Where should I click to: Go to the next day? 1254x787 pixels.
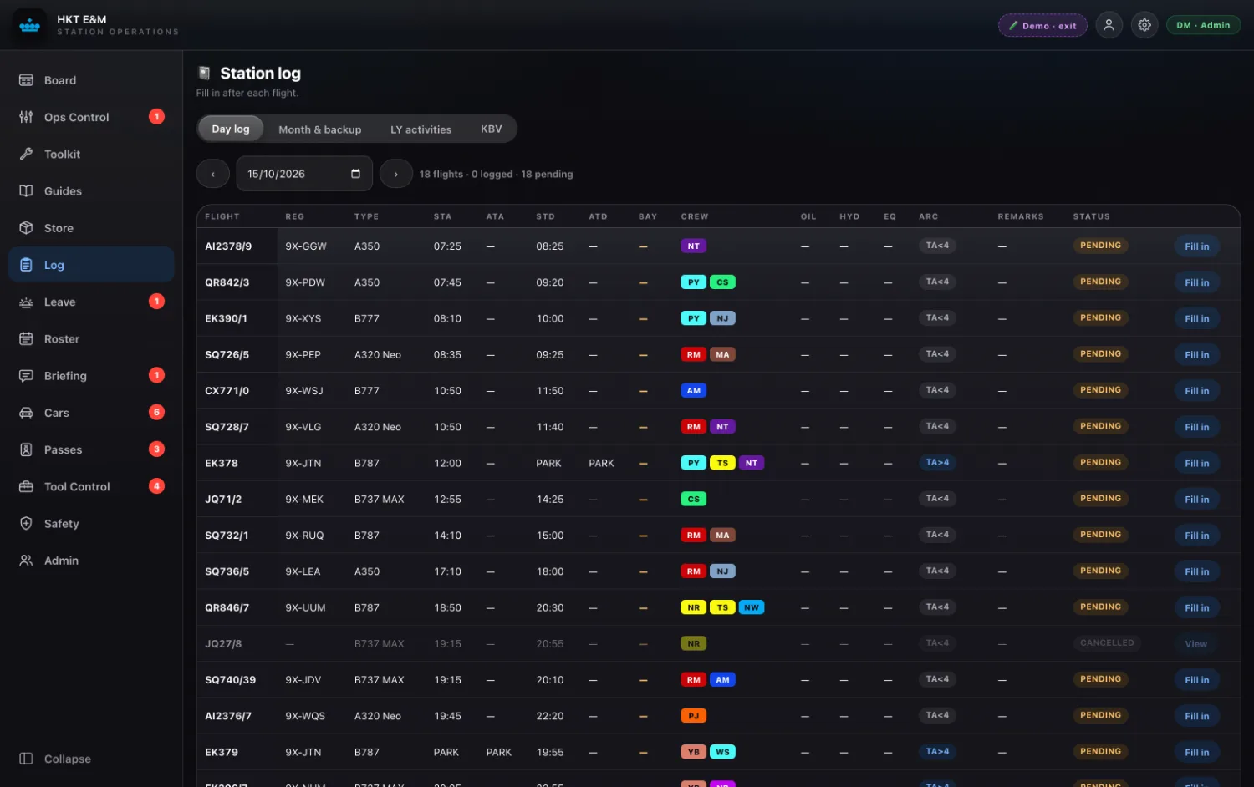(x=395, y=174)
